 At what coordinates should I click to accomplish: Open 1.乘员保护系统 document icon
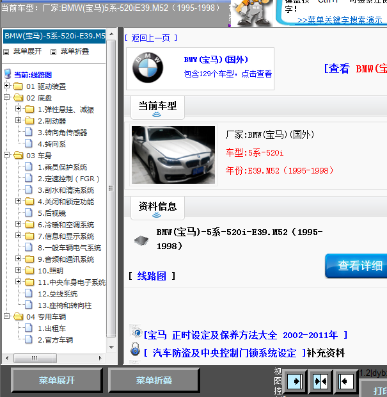click(x=29, y=166)
